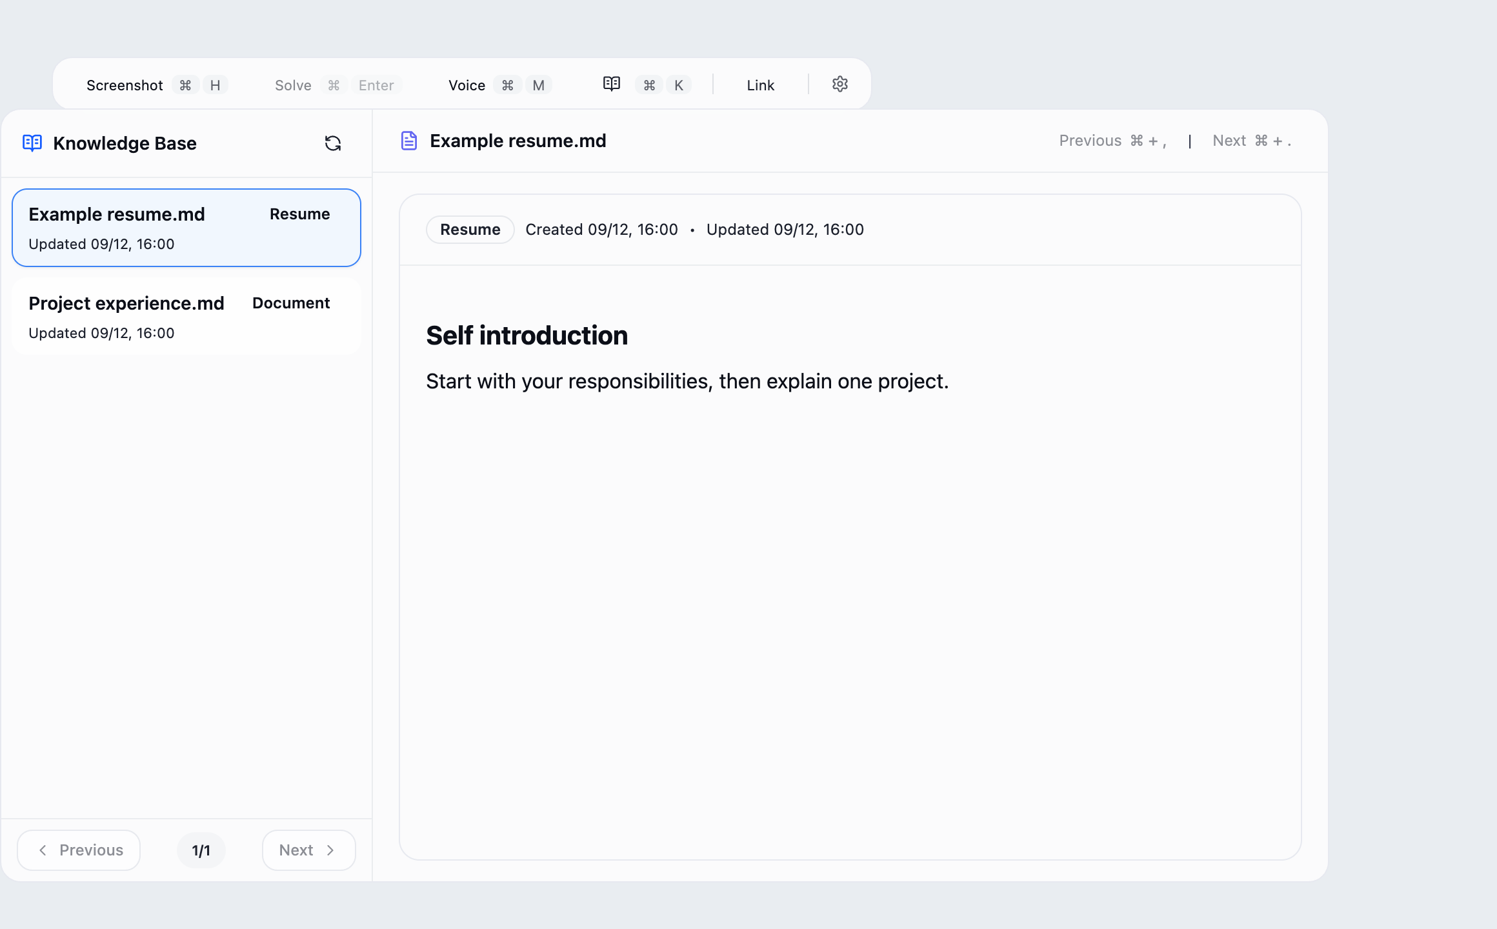Click the H key hint next to Screenshot
Screen dimensions: 1497x929
coord(216,85)
